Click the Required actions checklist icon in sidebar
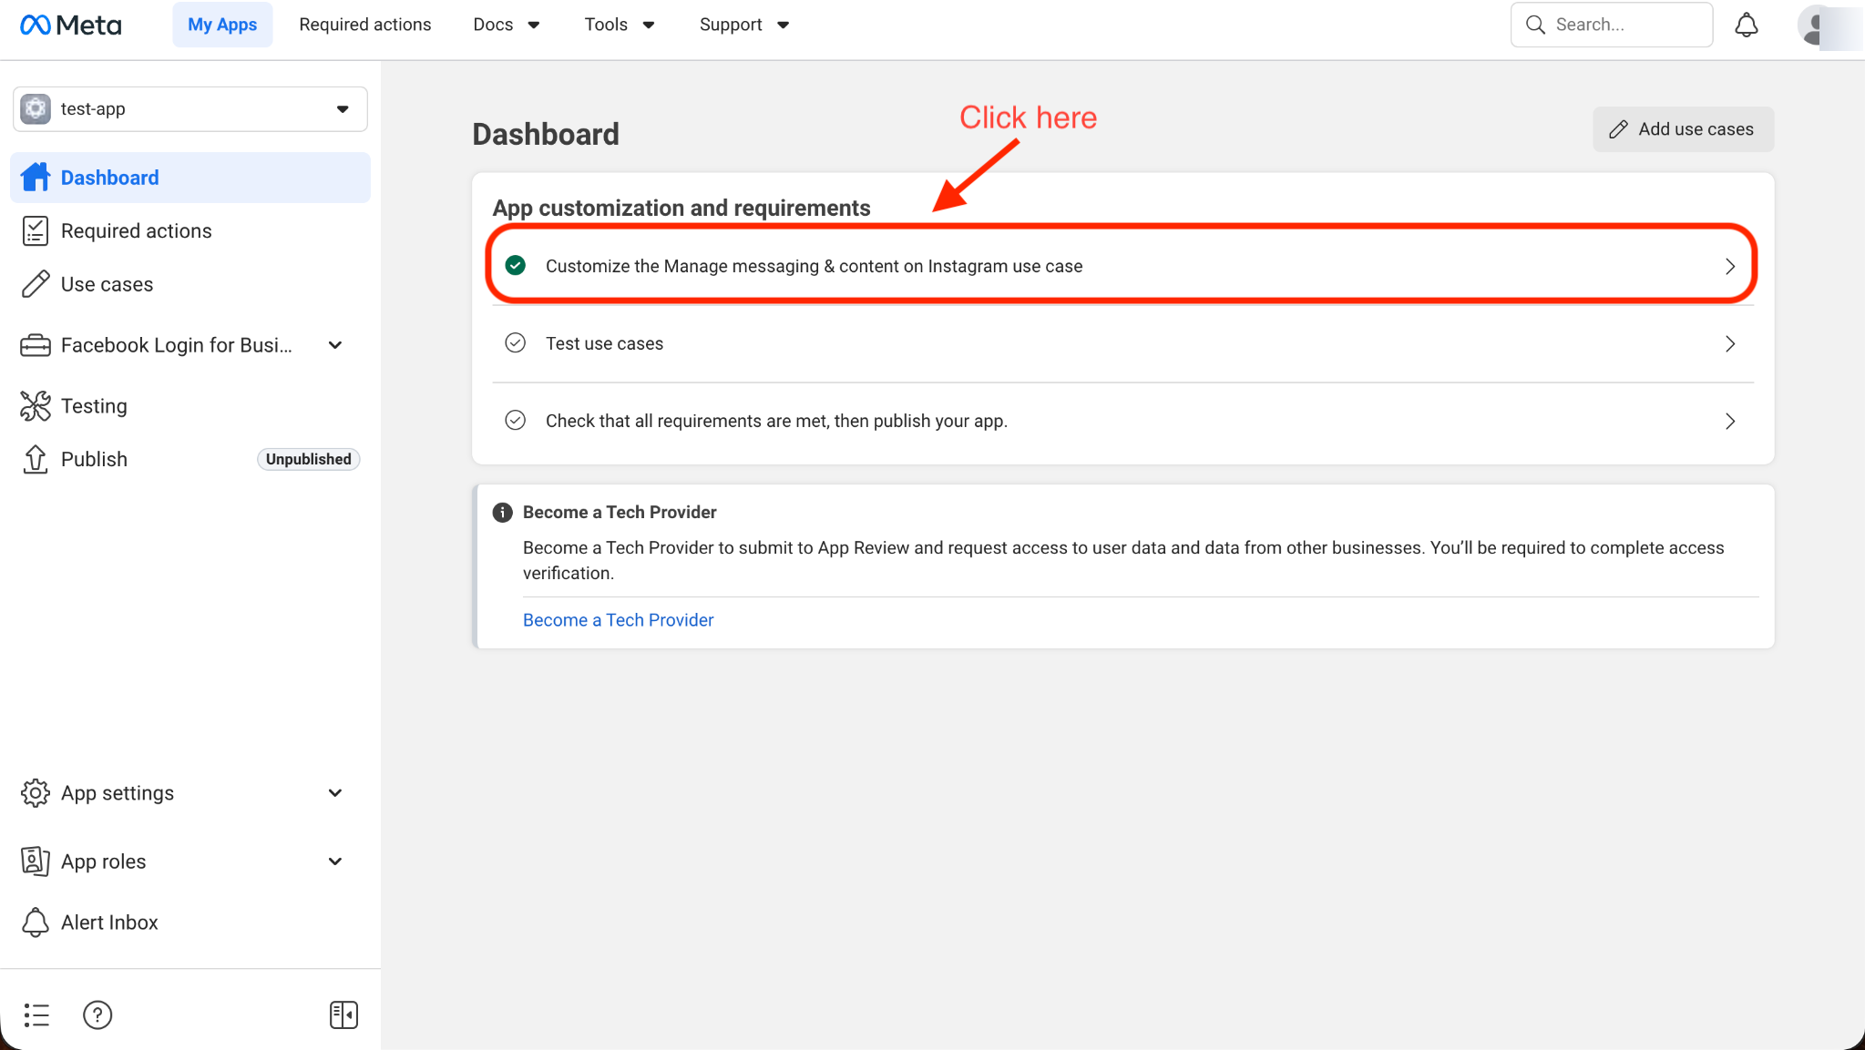Image resolution: width=1865 pixels, height=1050 pixels. coord(36,231)
